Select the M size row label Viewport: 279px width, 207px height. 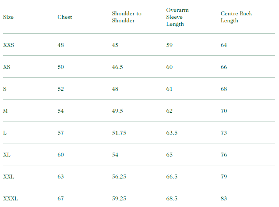(5, 111)
